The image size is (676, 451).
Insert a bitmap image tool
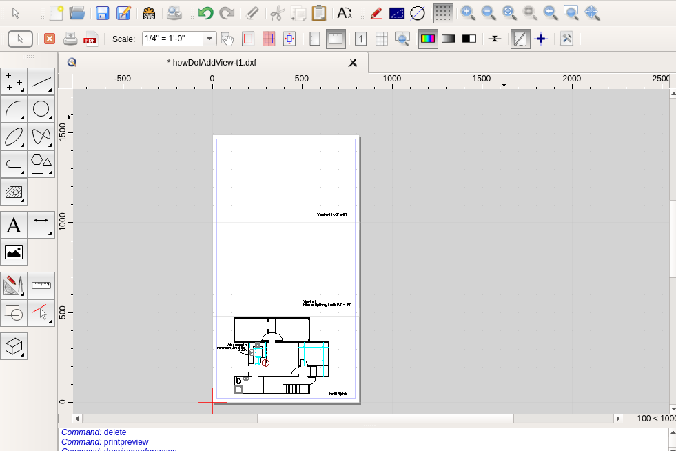(x=14, y=252)
